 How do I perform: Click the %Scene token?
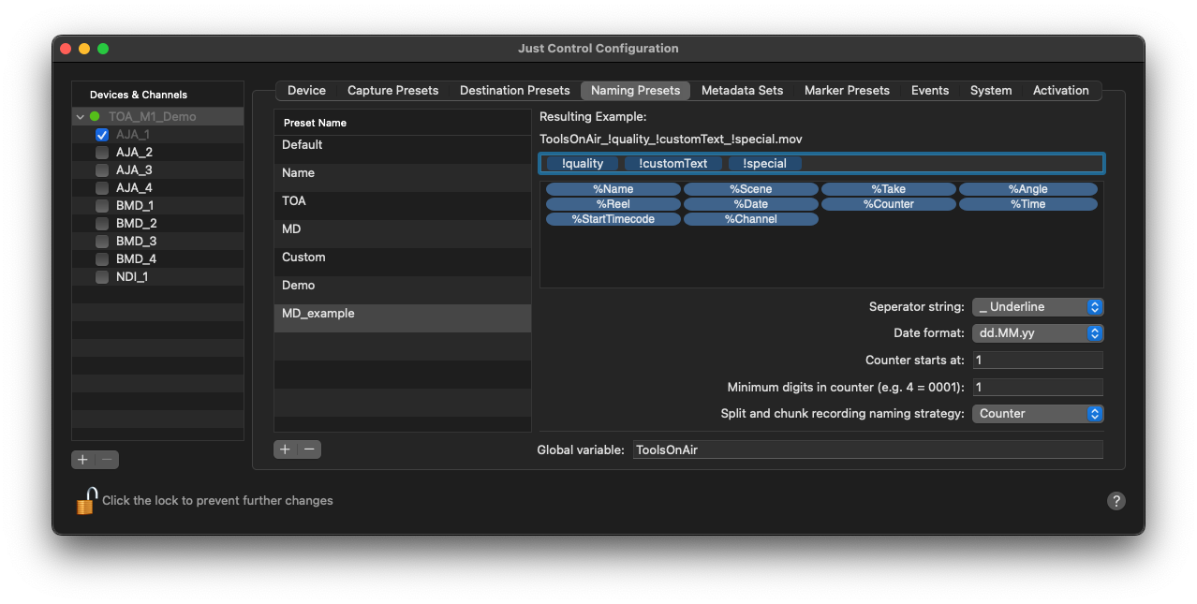tap(751, 189)
